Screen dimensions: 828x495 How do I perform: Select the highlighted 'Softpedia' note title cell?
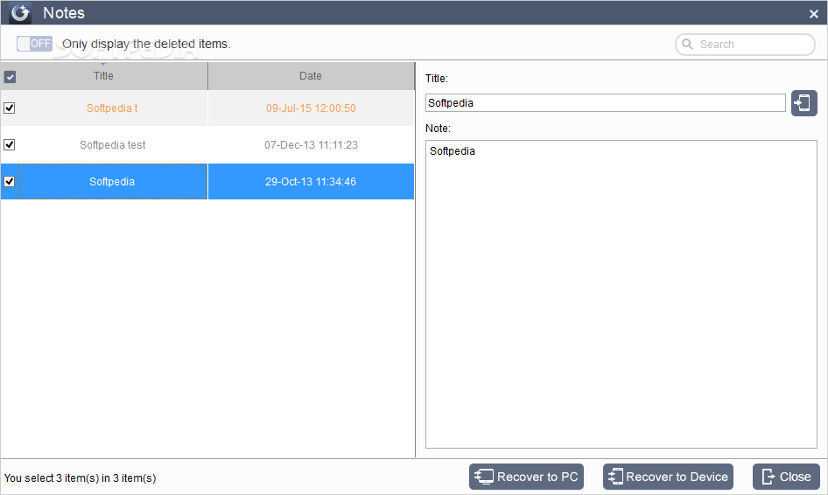pyautogui.click(x=112, y=182)
